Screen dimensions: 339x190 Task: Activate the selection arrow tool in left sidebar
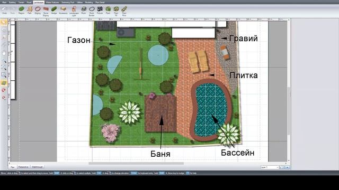(4, 22)
